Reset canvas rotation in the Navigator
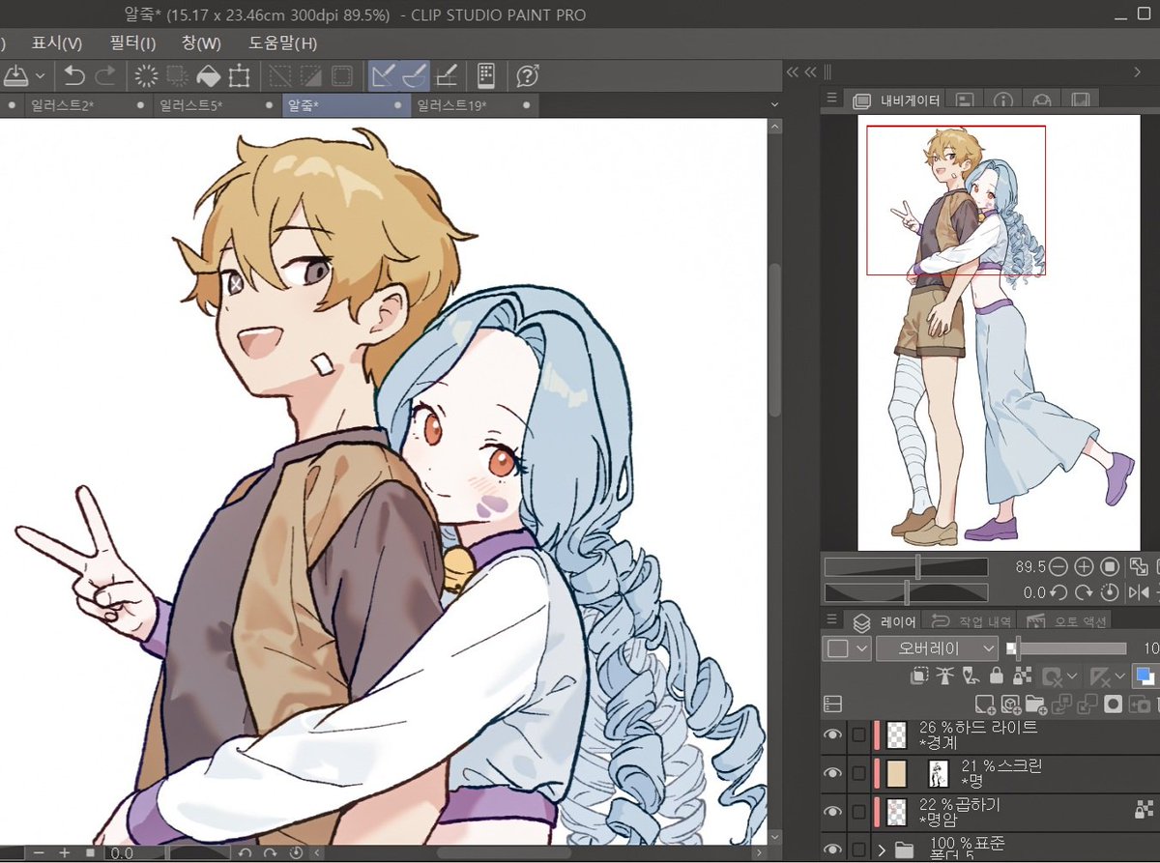This screenshot has height=863, width=1160. point(1111,592)
